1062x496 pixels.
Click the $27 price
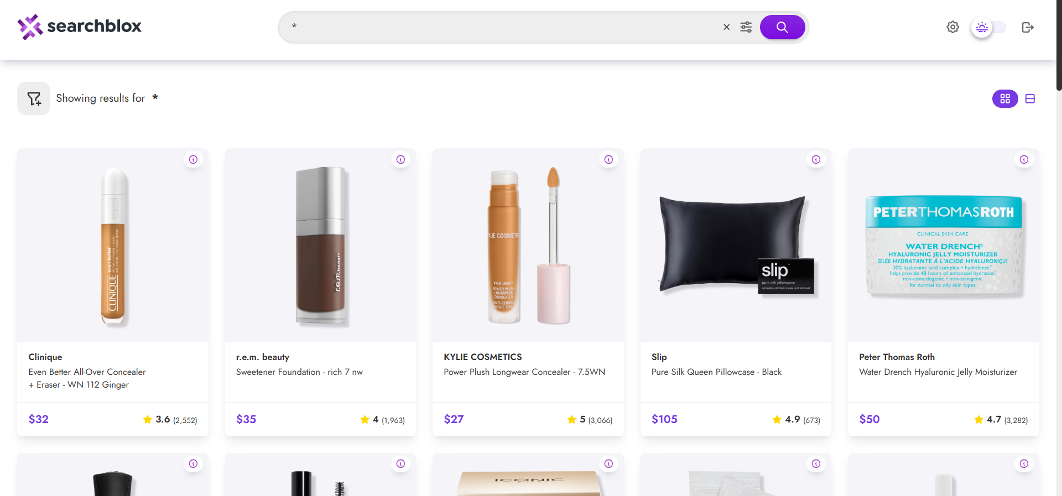point(454,419)
